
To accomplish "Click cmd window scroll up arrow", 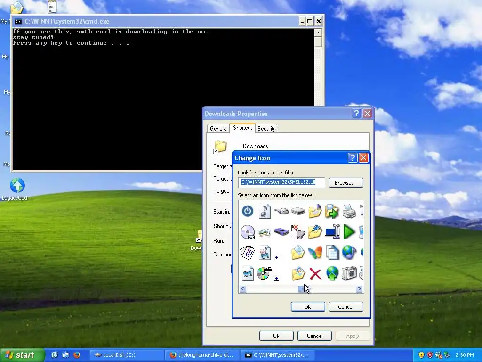I will click(x=318, y=33).
